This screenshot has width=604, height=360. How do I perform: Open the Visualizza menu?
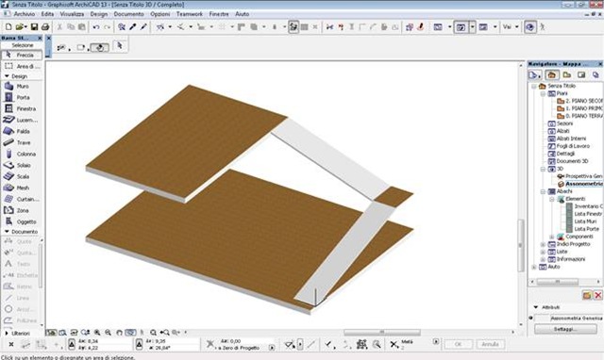coord(72,14)
